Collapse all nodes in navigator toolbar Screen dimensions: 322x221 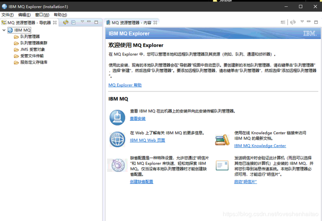pos(73,22)
